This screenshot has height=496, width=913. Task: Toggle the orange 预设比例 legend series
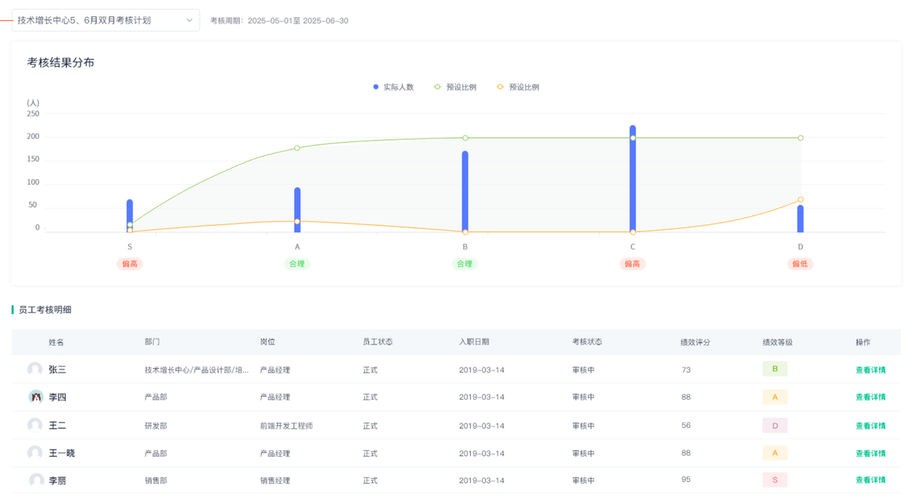pyautogui.click(x=518, y=87)
